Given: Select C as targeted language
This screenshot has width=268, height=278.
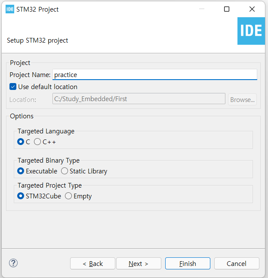Looking at the screenshot, I should point(21,142).
